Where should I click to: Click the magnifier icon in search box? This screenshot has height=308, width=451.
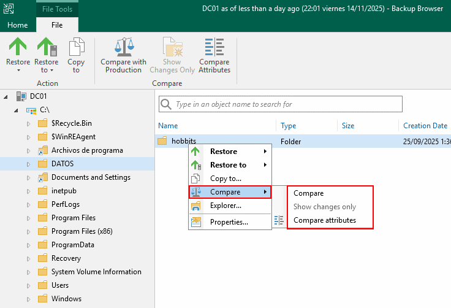(166, 104)
